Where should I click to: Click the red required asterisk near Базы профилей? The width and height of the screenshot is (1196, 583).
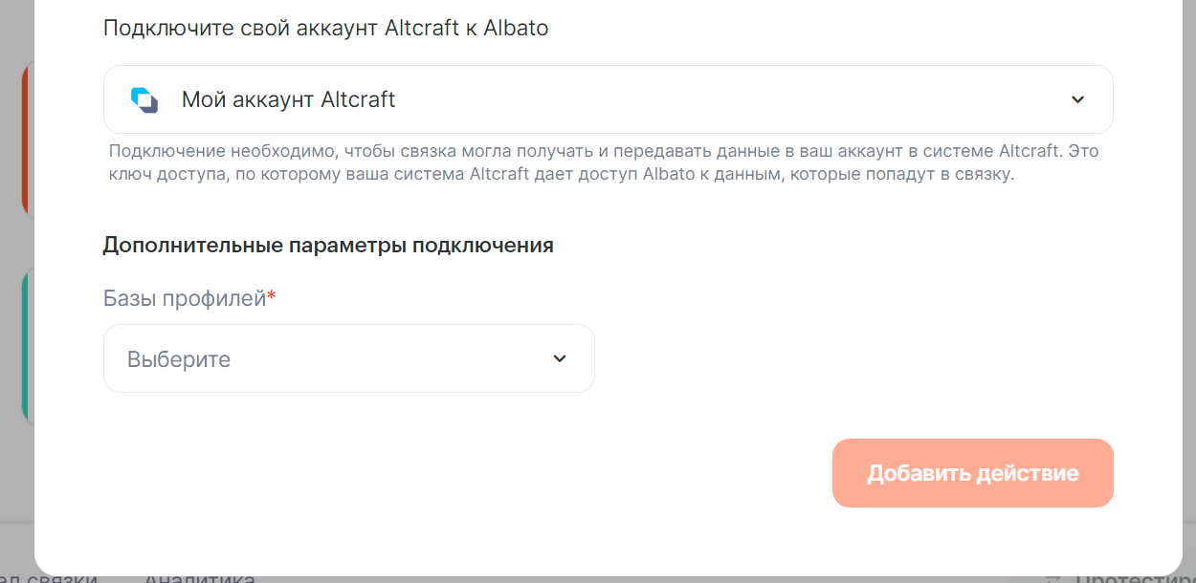tap(272, 296)
